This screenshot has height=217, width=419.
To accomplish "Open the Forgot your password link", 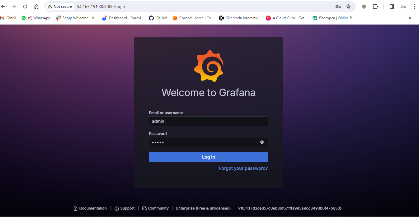I will tap(243, 168).
